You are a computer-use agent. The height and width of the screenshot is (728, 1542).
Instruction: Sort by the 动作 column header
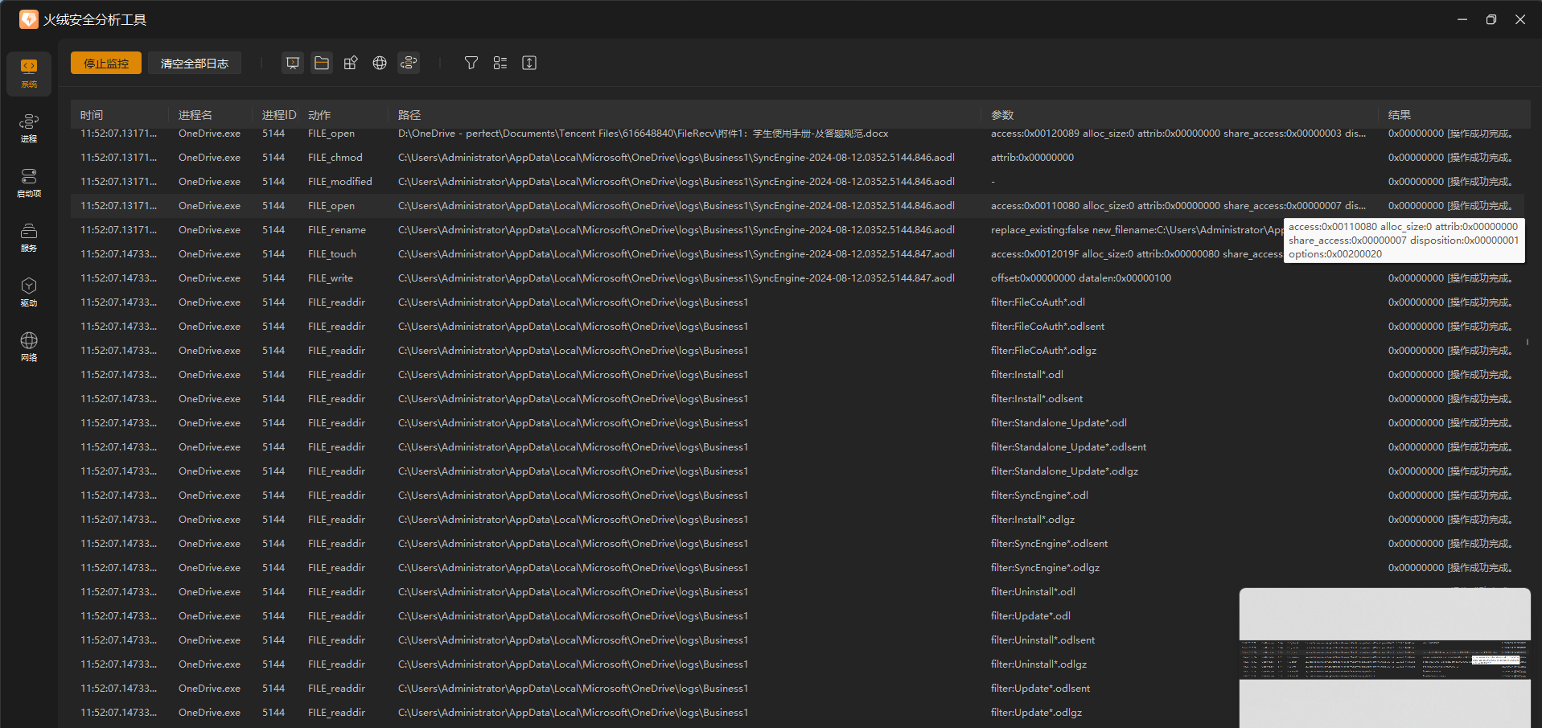pos(319,115)
